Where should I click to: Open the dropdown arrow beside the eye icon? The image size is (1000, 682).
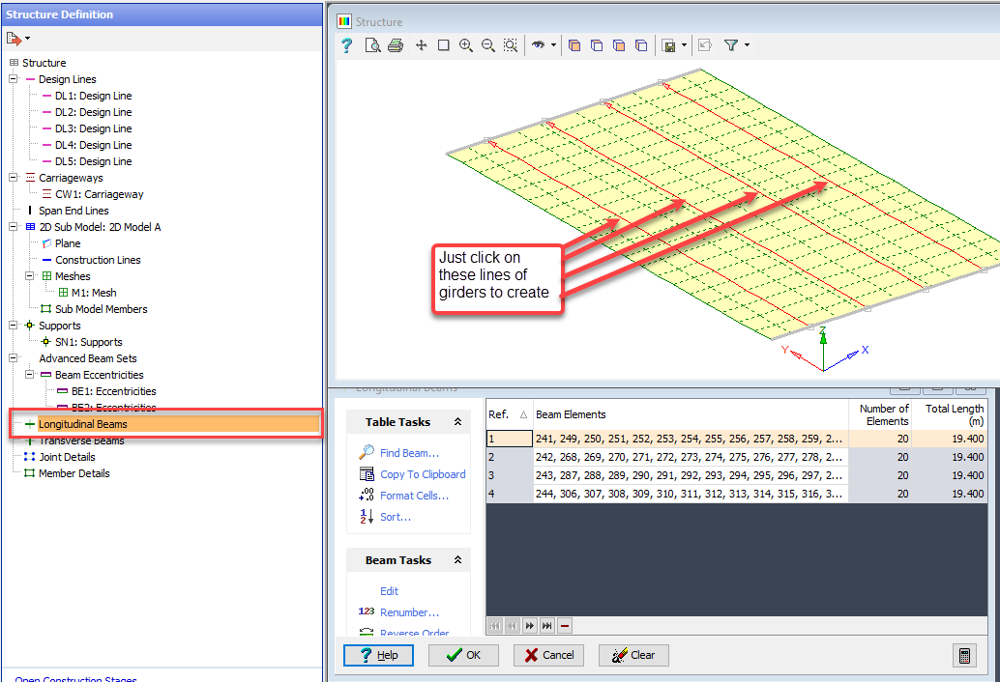553,44
